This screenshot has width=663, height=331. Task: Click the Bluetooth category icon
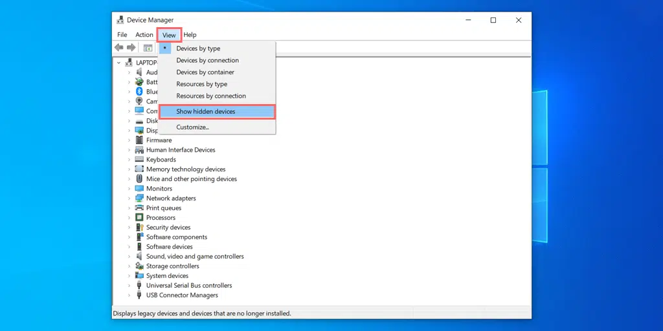139,91
